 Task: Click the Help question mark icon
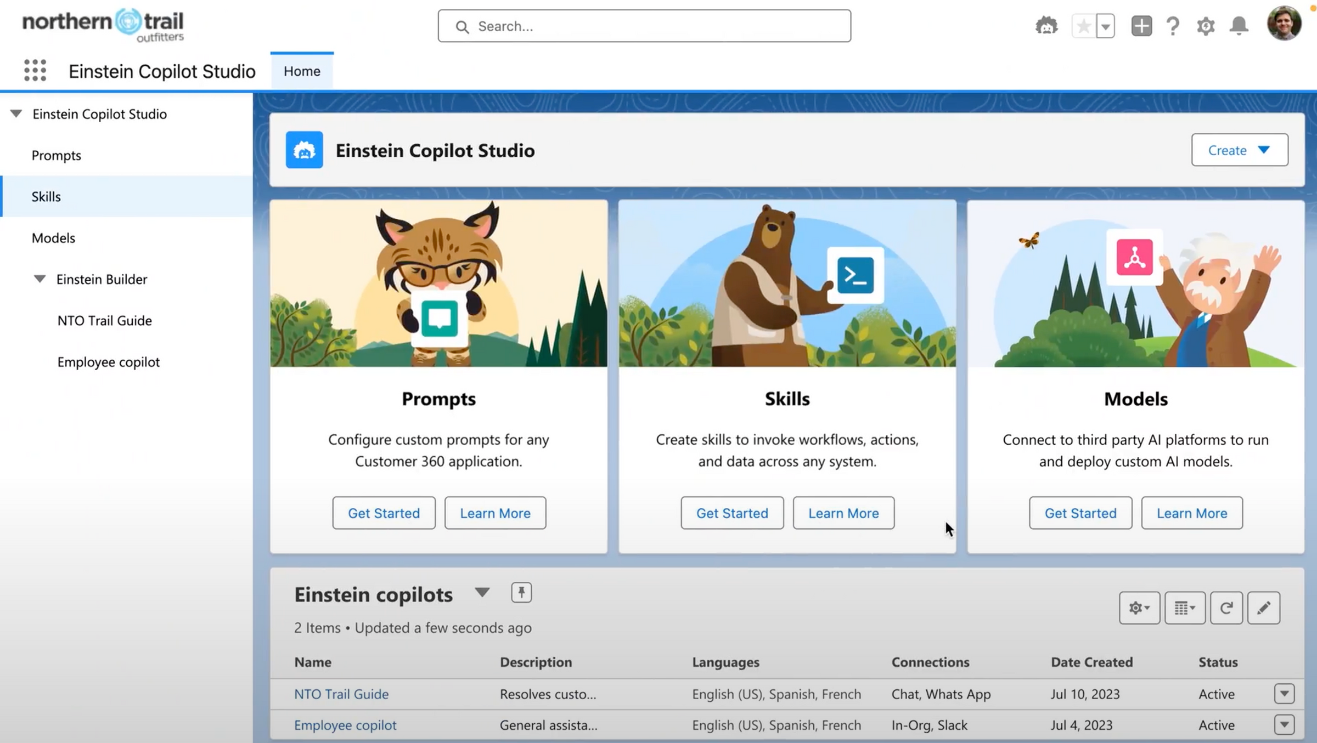click(1173, 25)
